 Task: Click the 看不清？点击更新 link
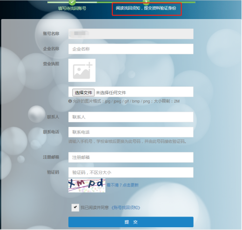pyautogui.click(x=123, y=185)
